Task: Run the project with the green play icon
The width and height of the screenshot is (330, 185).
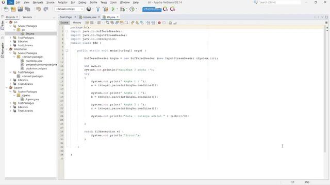Action: pos(113,9)
